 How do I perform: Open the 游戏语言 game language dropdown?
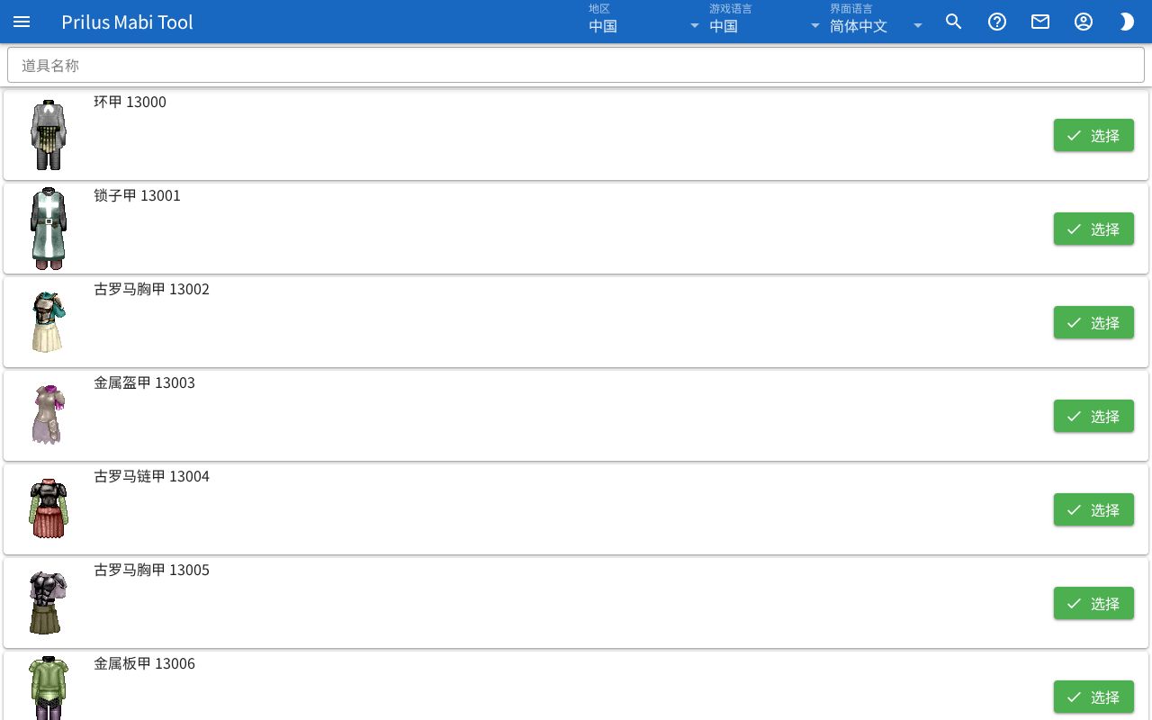[765, 22]
